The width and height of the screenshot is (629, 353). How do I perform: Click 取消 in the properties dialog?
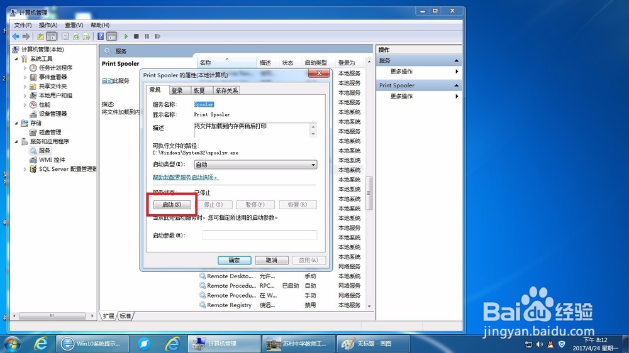click(272, 261)
